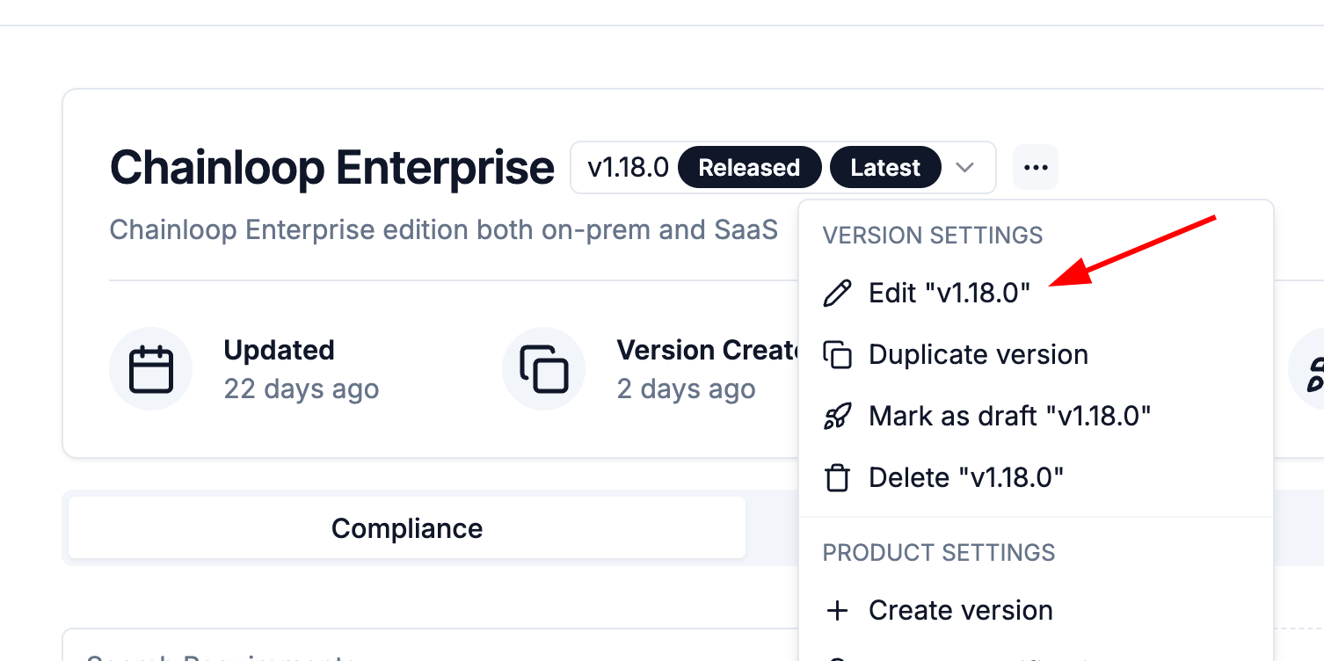Click the Latest badge
Image resolution: width=1324 pixels, height=661 pixels.
tap(885, 167)
